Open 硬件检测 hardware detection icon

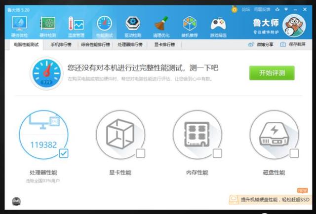pyautogui.click(x=48, y=25)
